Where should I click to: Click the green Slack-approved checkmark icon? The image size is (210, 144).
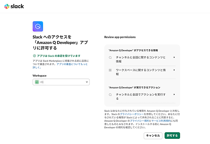pos(34,56)
